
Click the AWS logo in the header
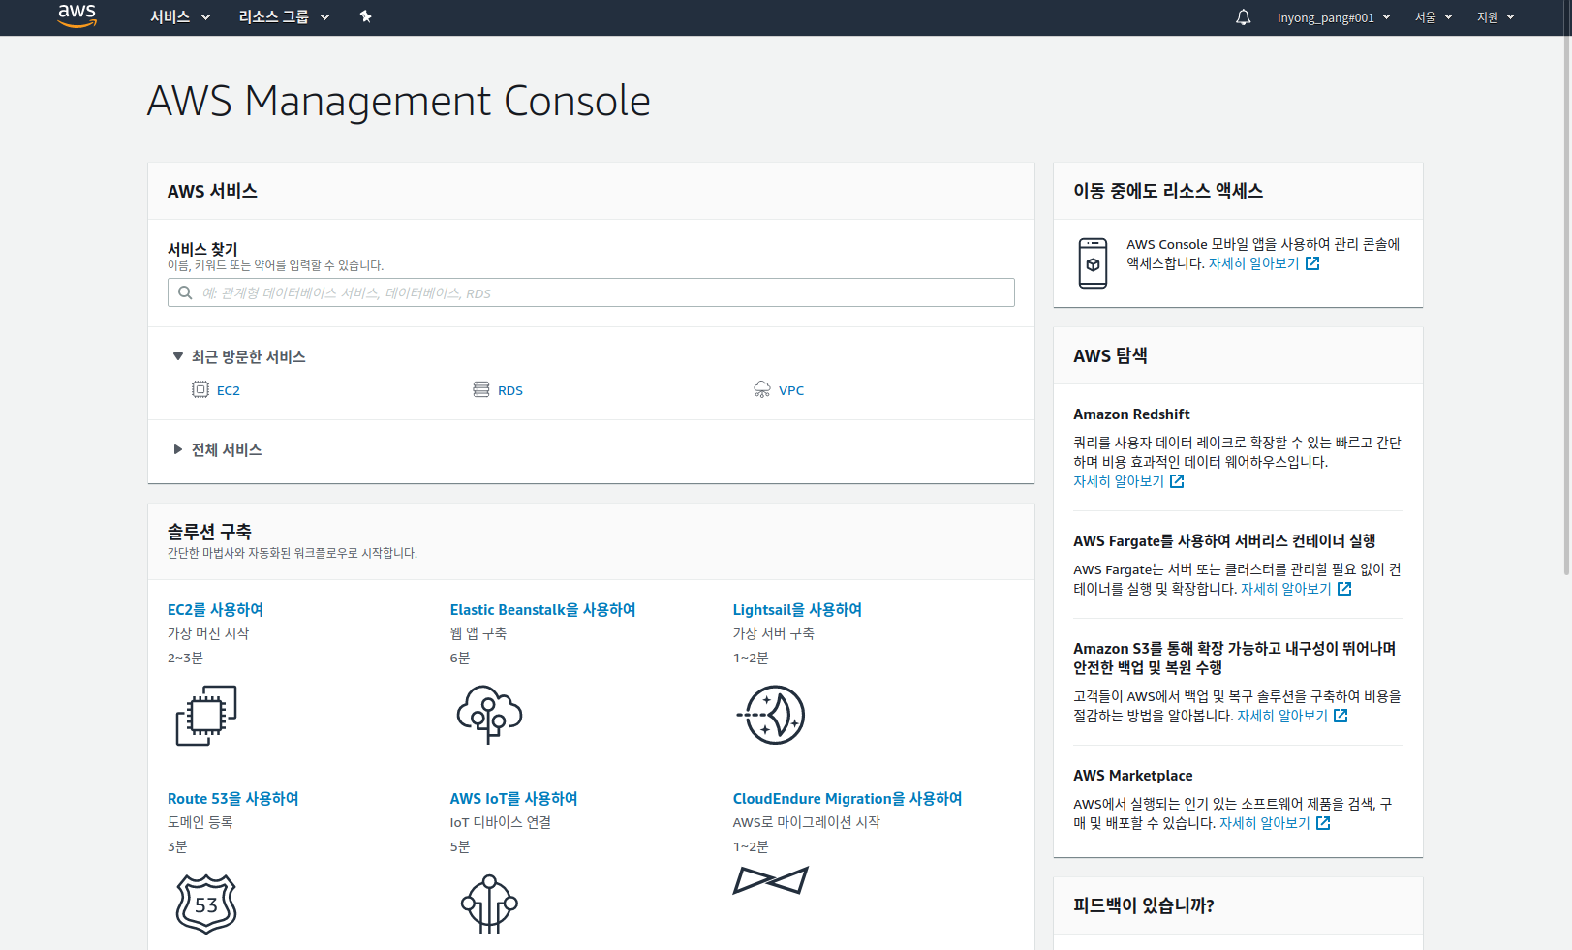[x=77, y=16]
